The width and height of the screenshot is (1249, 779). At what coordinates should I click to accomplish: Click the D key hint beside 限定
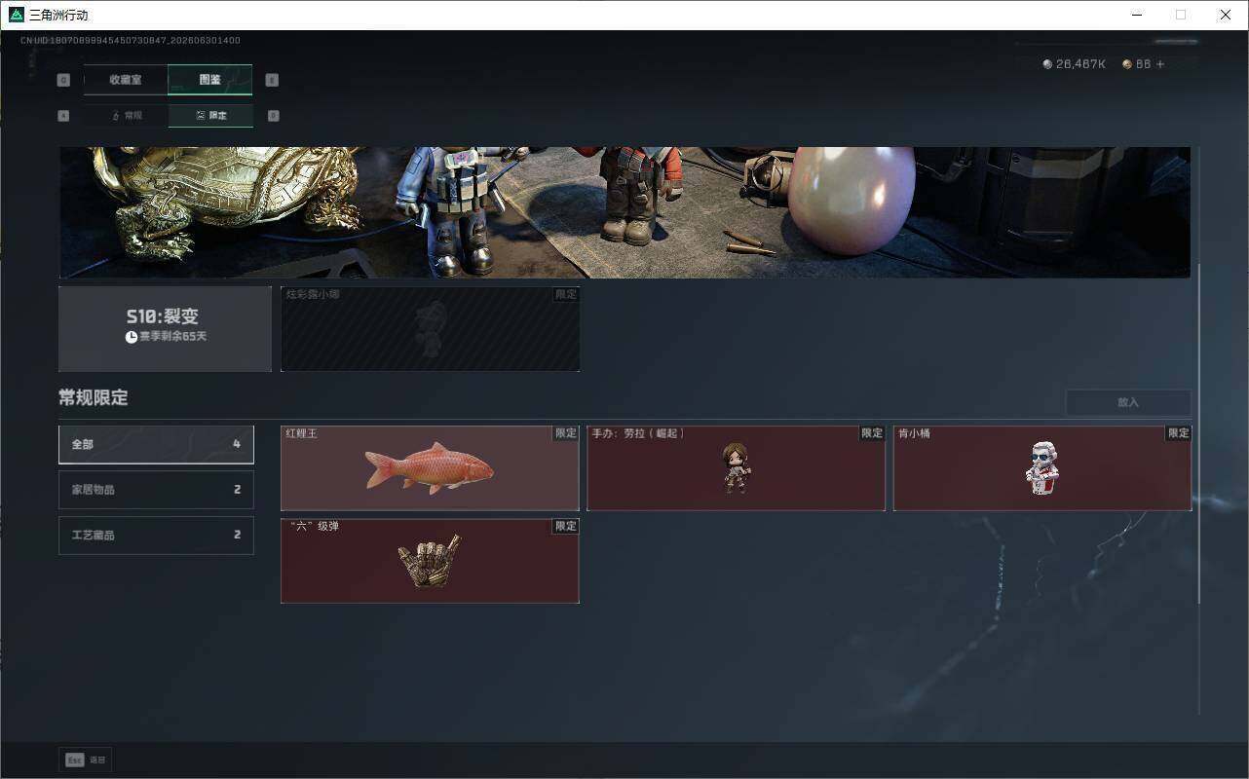pos(273,116)
